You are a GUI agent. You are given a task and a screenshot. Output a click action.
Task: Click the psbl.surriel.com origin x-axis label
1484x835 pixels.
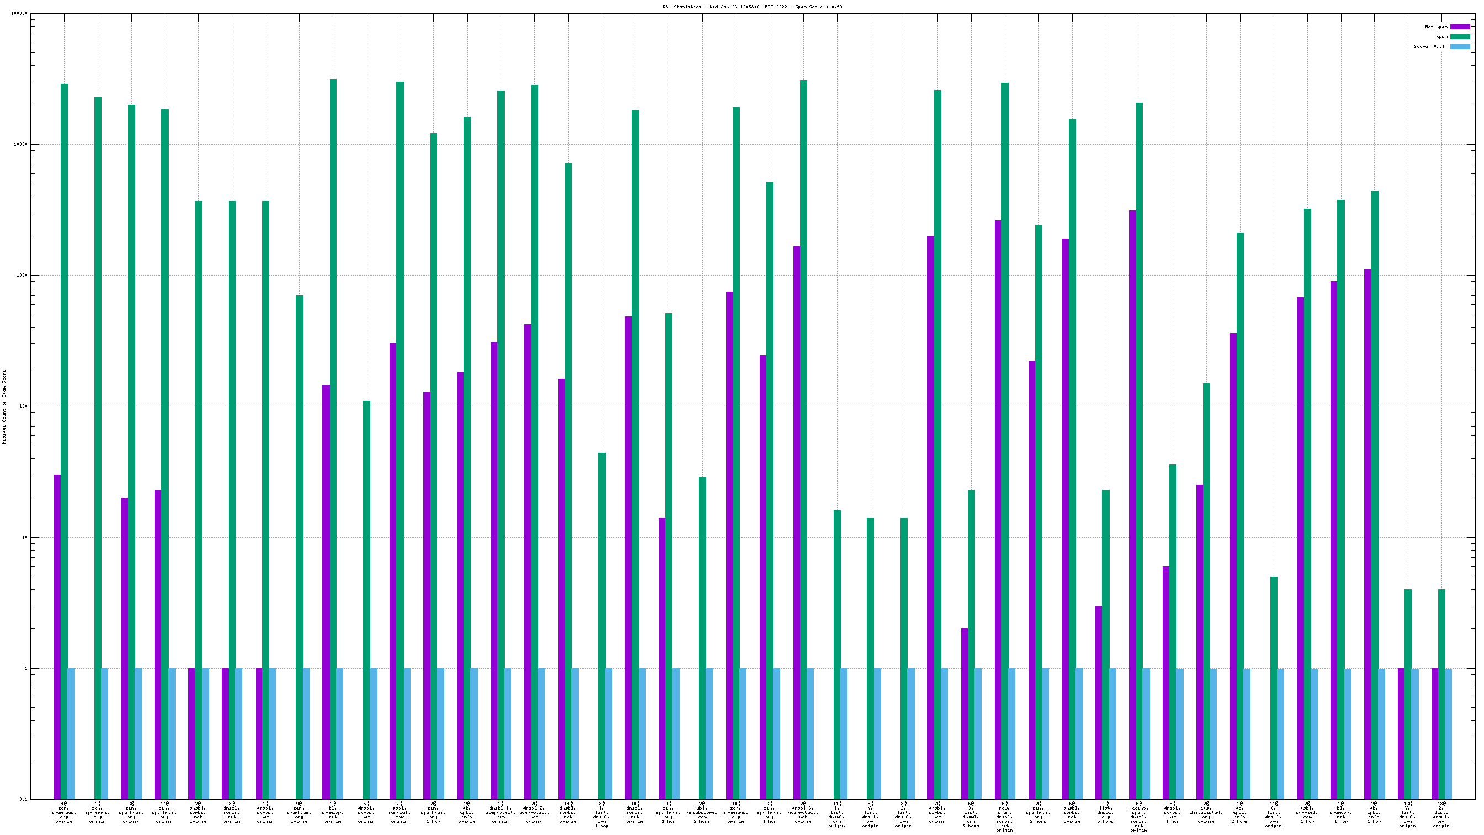point(400,812)
